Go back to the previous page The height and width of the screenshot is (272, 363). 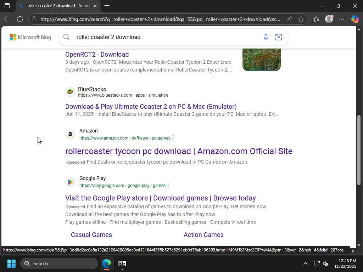7,19
